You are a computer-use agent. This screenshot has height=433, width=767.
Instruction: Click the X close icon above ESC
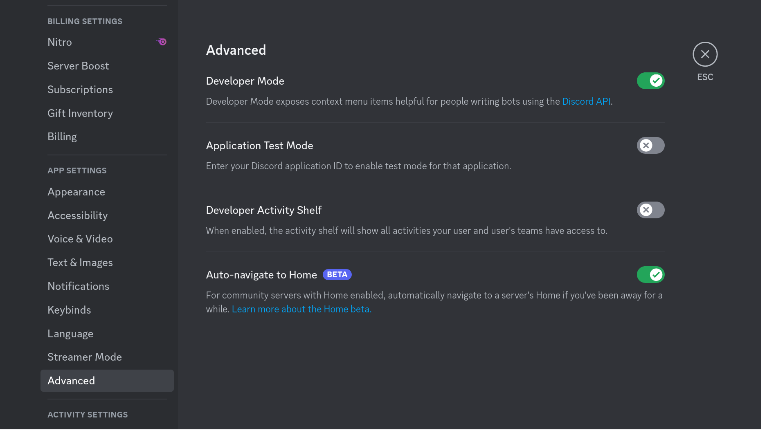coord(705,54)
